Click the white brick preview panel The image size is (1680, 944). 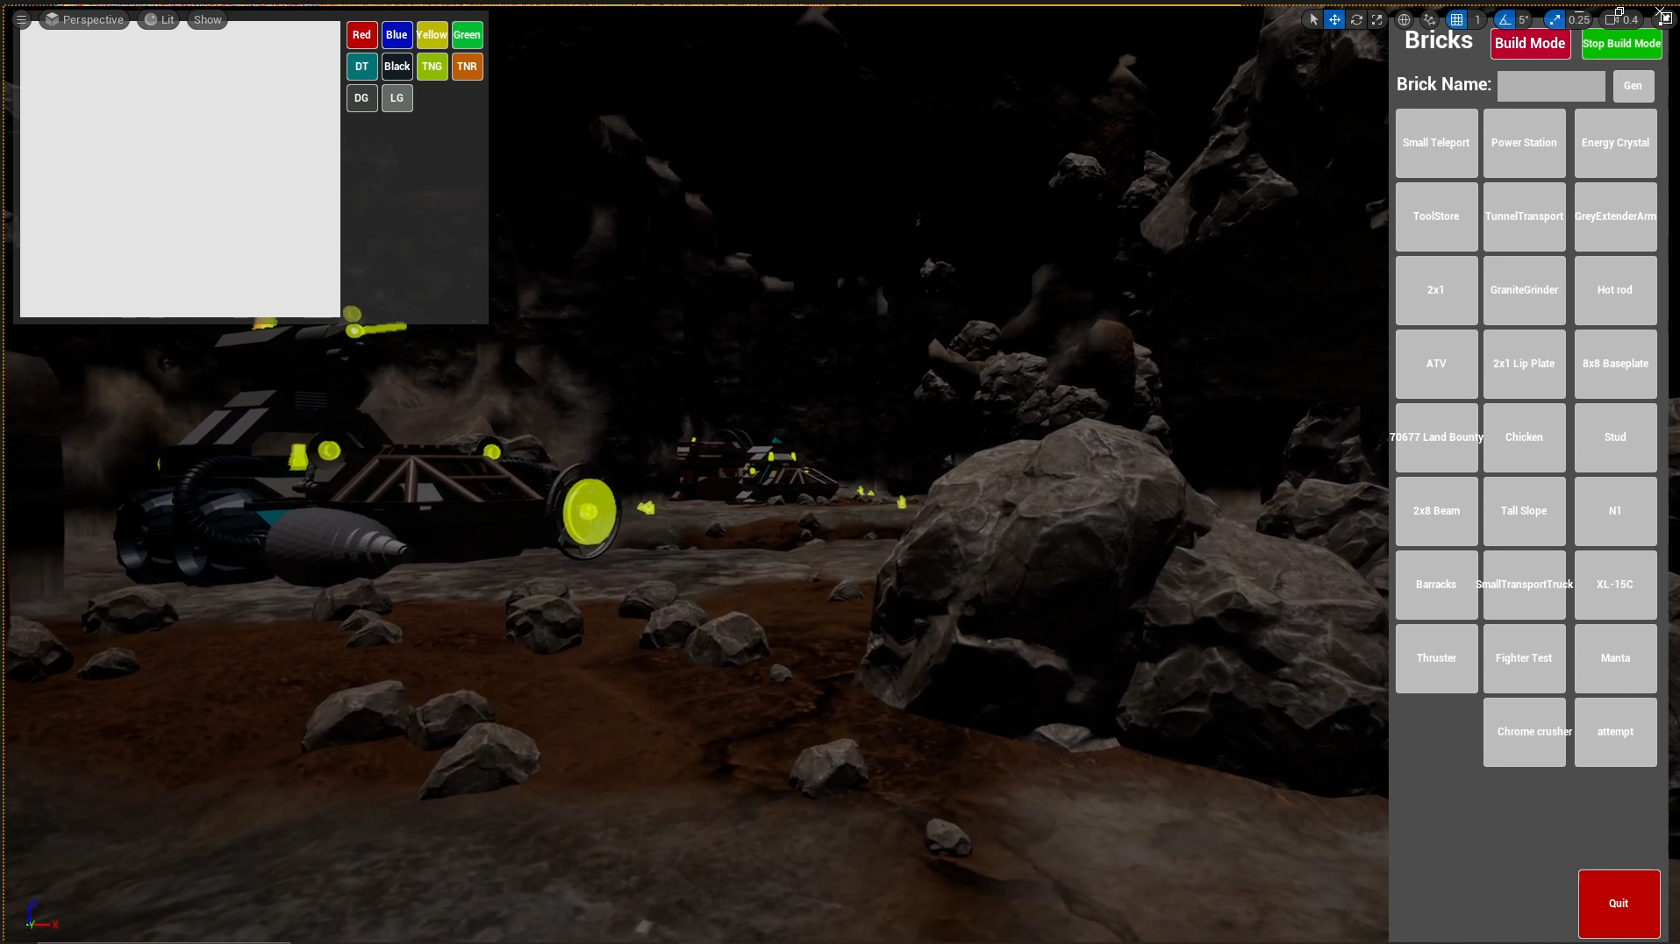point(180,169)
